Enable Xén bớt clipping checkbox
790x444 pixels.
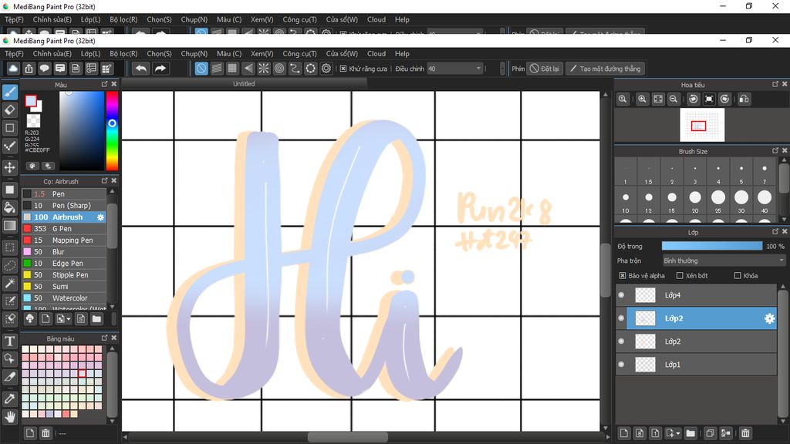pyautogui.click(x=679, y=275)
